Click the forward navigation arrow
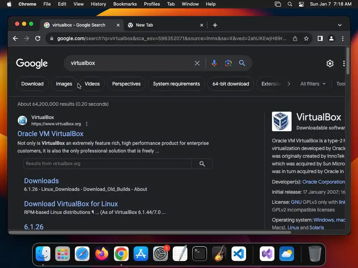Image resolution: width=358 pixels, height=268 pixels. click(x=27, y=38)
